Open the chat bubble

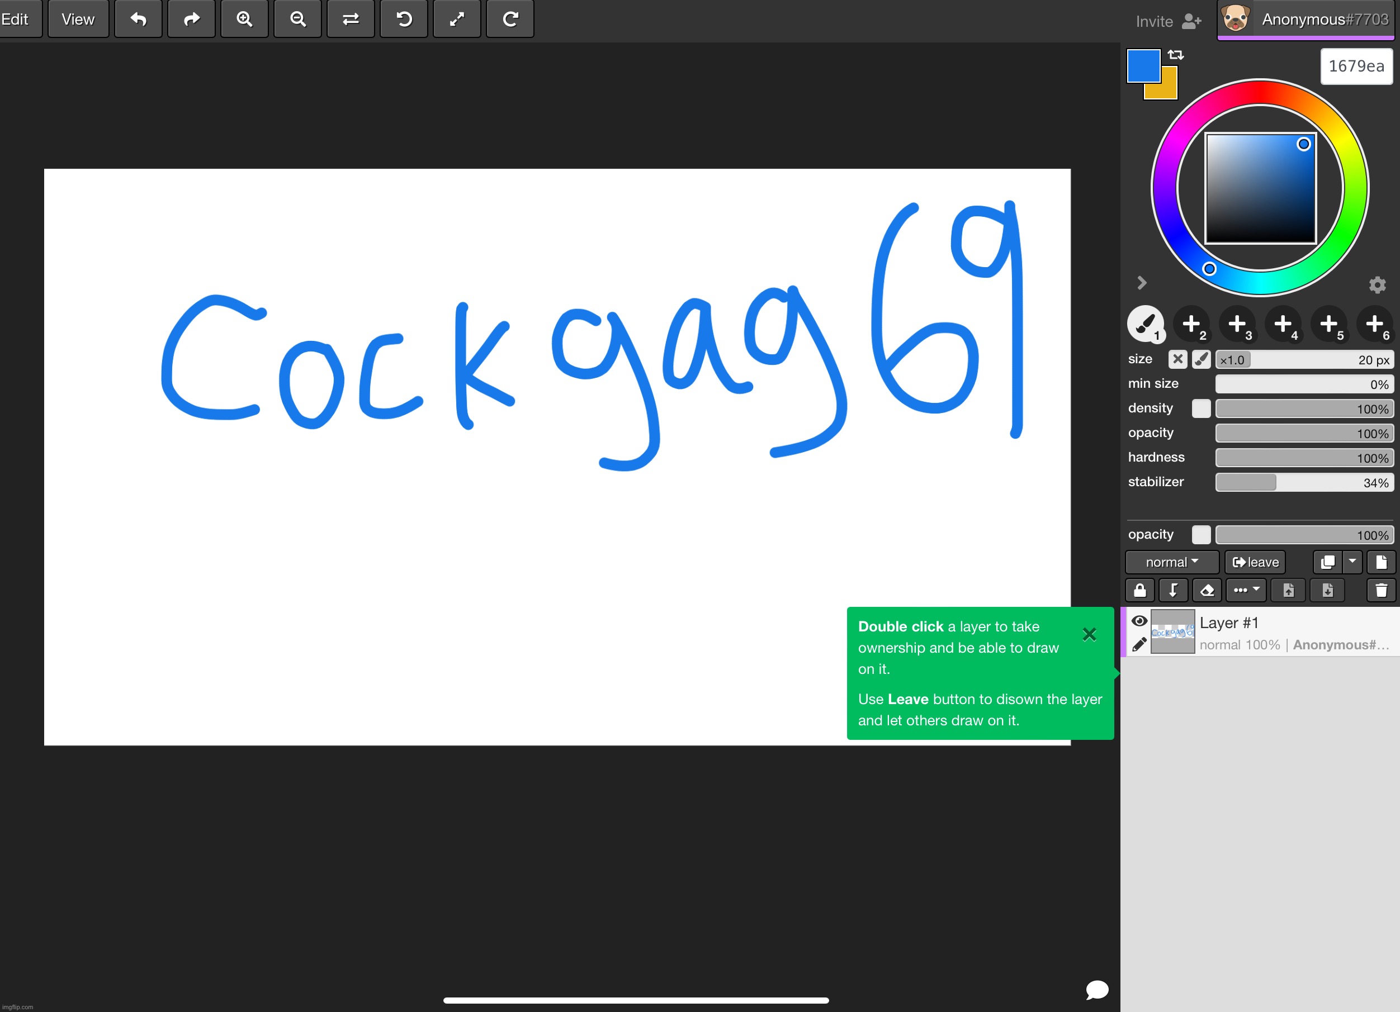[x=1097, y=990]
